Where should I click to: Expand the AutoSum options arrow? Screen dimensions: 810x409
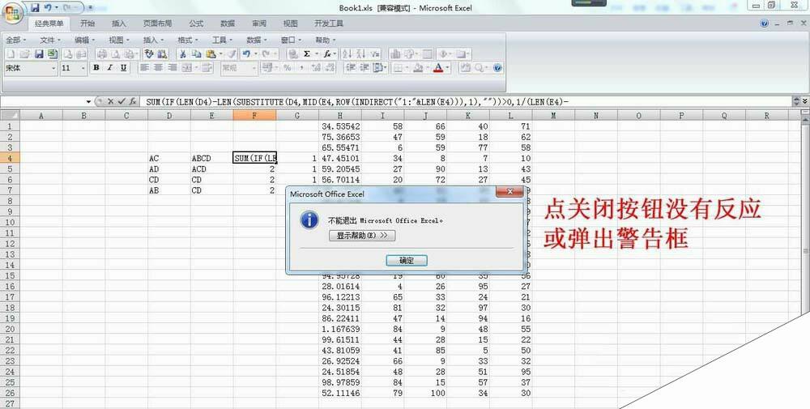coord(316,53)
